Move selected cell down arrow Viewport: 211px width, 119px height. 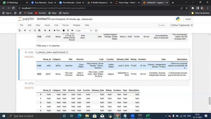coord(50,30)
